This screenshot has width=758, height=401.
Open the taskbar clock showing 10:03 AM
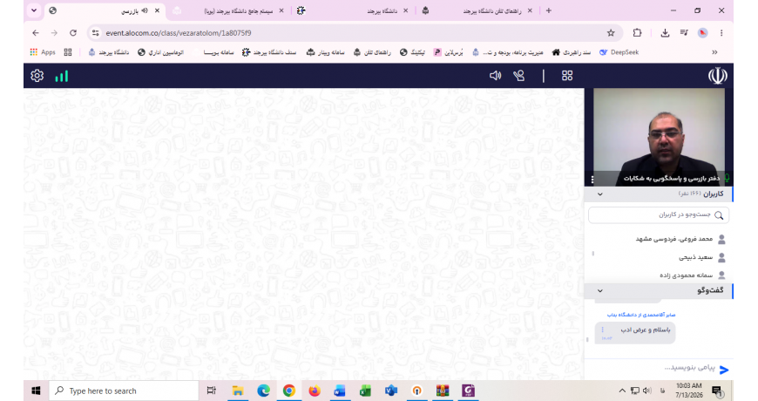tap(689, 391)
